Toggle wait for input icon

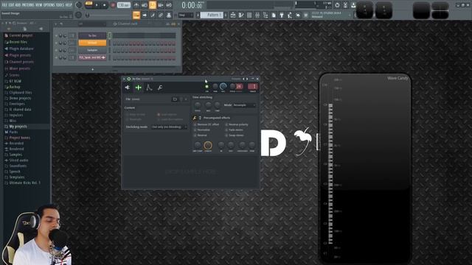click(x=145, y=5)
